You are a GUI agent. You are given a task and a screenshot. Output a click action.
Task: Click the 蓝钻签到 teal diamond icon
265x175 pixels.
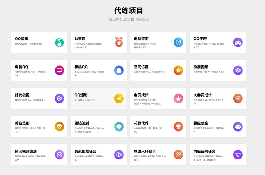[119, 127]
